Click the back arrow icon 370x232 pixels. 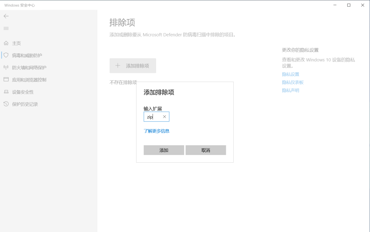tap(6, 16)
